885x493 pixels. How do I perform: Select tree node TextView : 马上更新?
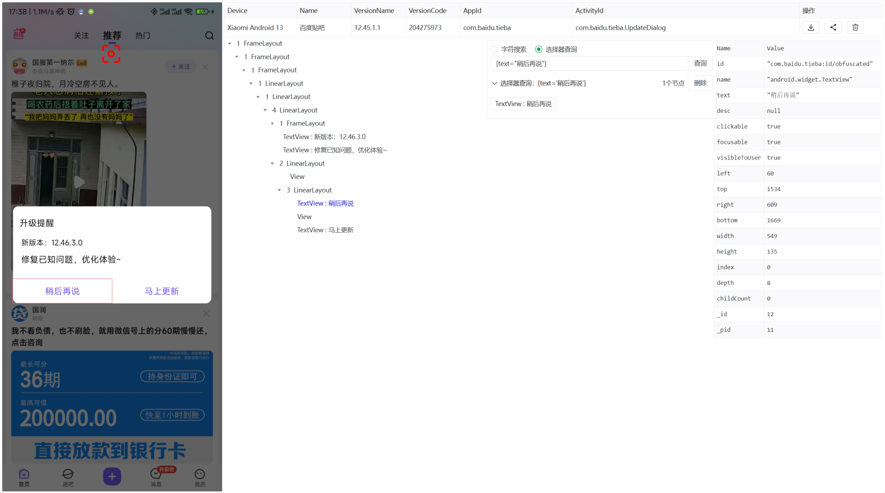coord(325,230)
